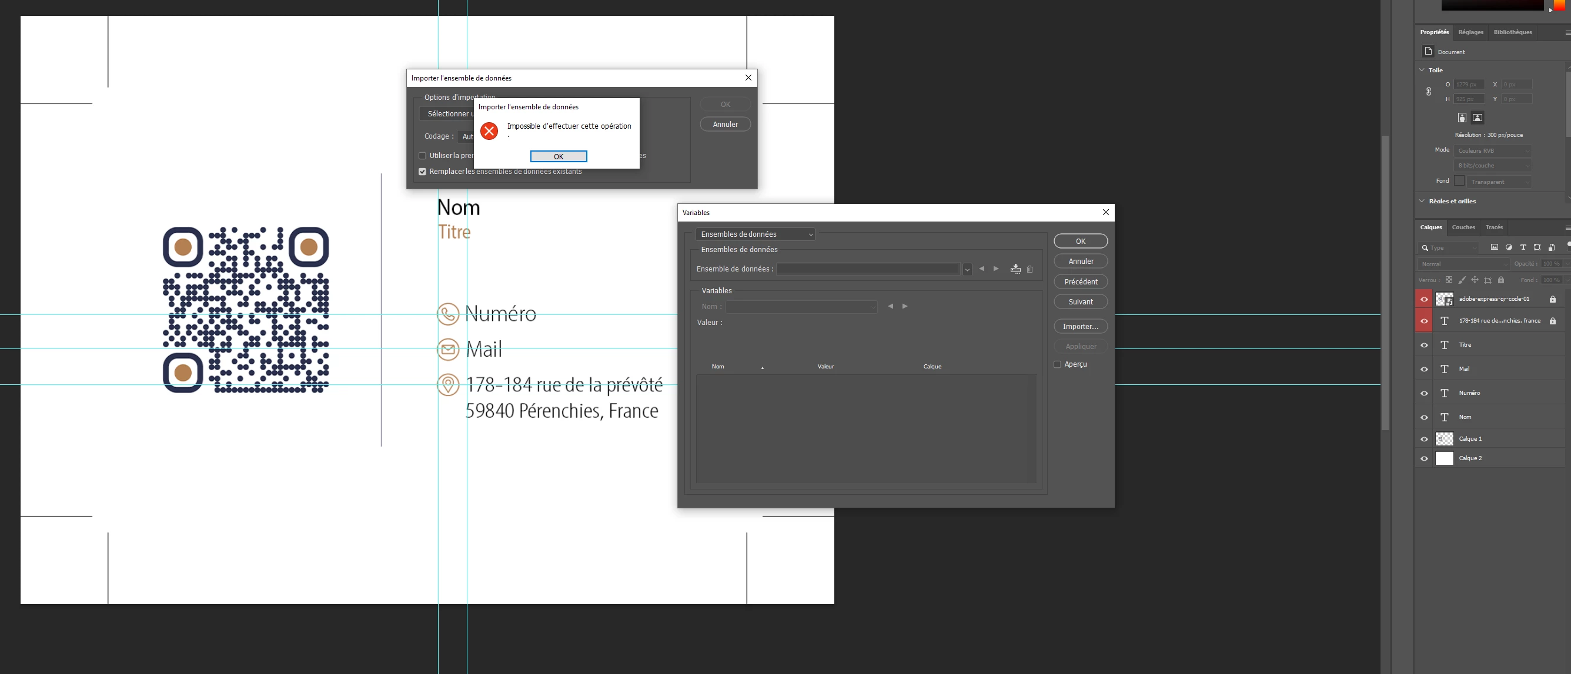Open the Ensembles de données dropdown

pyautogui.click(x=755, y=234)
